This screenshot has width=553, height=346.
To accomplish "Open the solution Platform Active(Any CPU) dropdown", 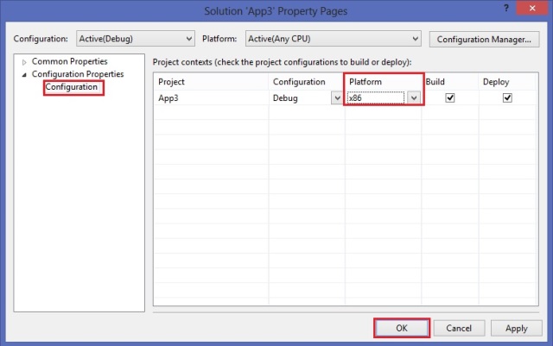I will tap(334, 39).
